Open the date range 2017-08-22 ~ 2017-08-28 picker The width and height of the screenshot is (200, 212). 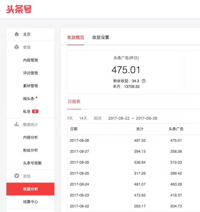pyautogui.click(x=133, y=118)
